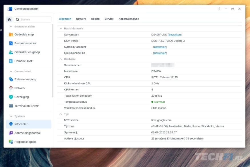Click the Beveiliging shield icon
Image resolution: width=250 pixels, height=167 pixels.
click(11, 97)
